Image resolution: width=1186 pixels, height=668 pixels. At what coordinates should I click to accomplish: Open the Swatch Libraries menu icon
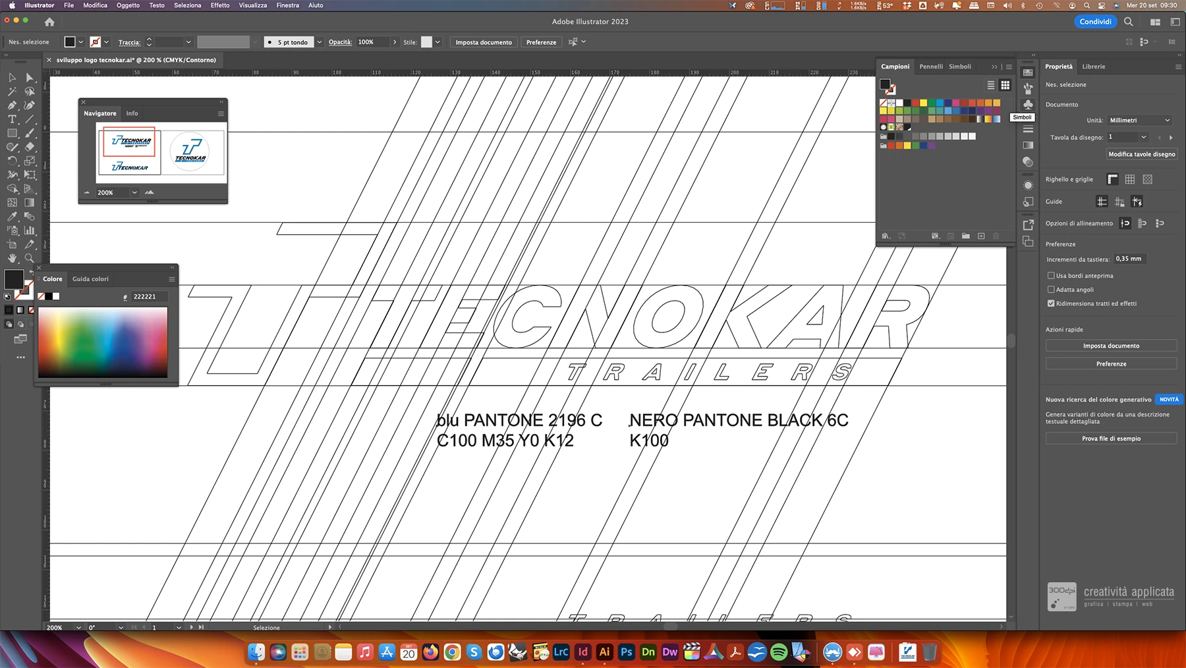click(886, 236)
